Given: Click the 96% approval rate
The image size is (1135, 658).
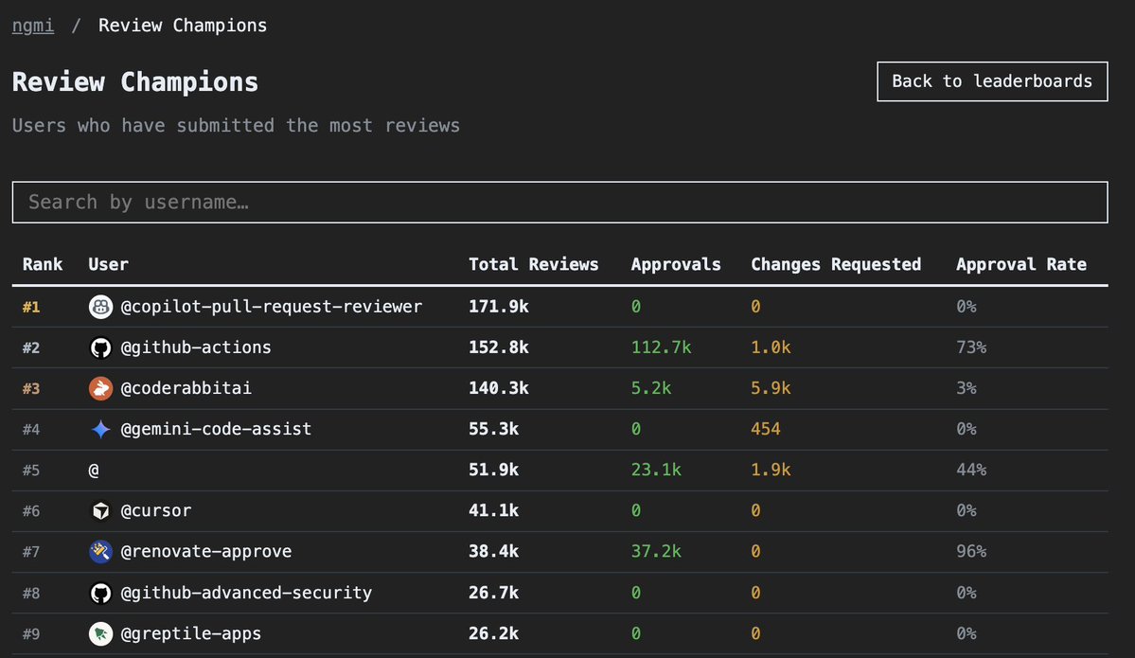Looking at the screenshot, I should [971, 552].
